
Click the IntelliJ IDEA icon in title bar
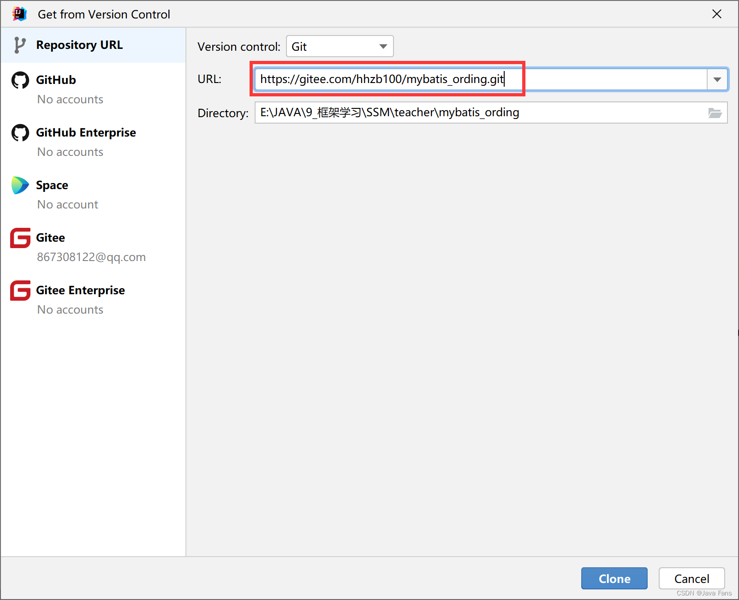pos(19,14)
